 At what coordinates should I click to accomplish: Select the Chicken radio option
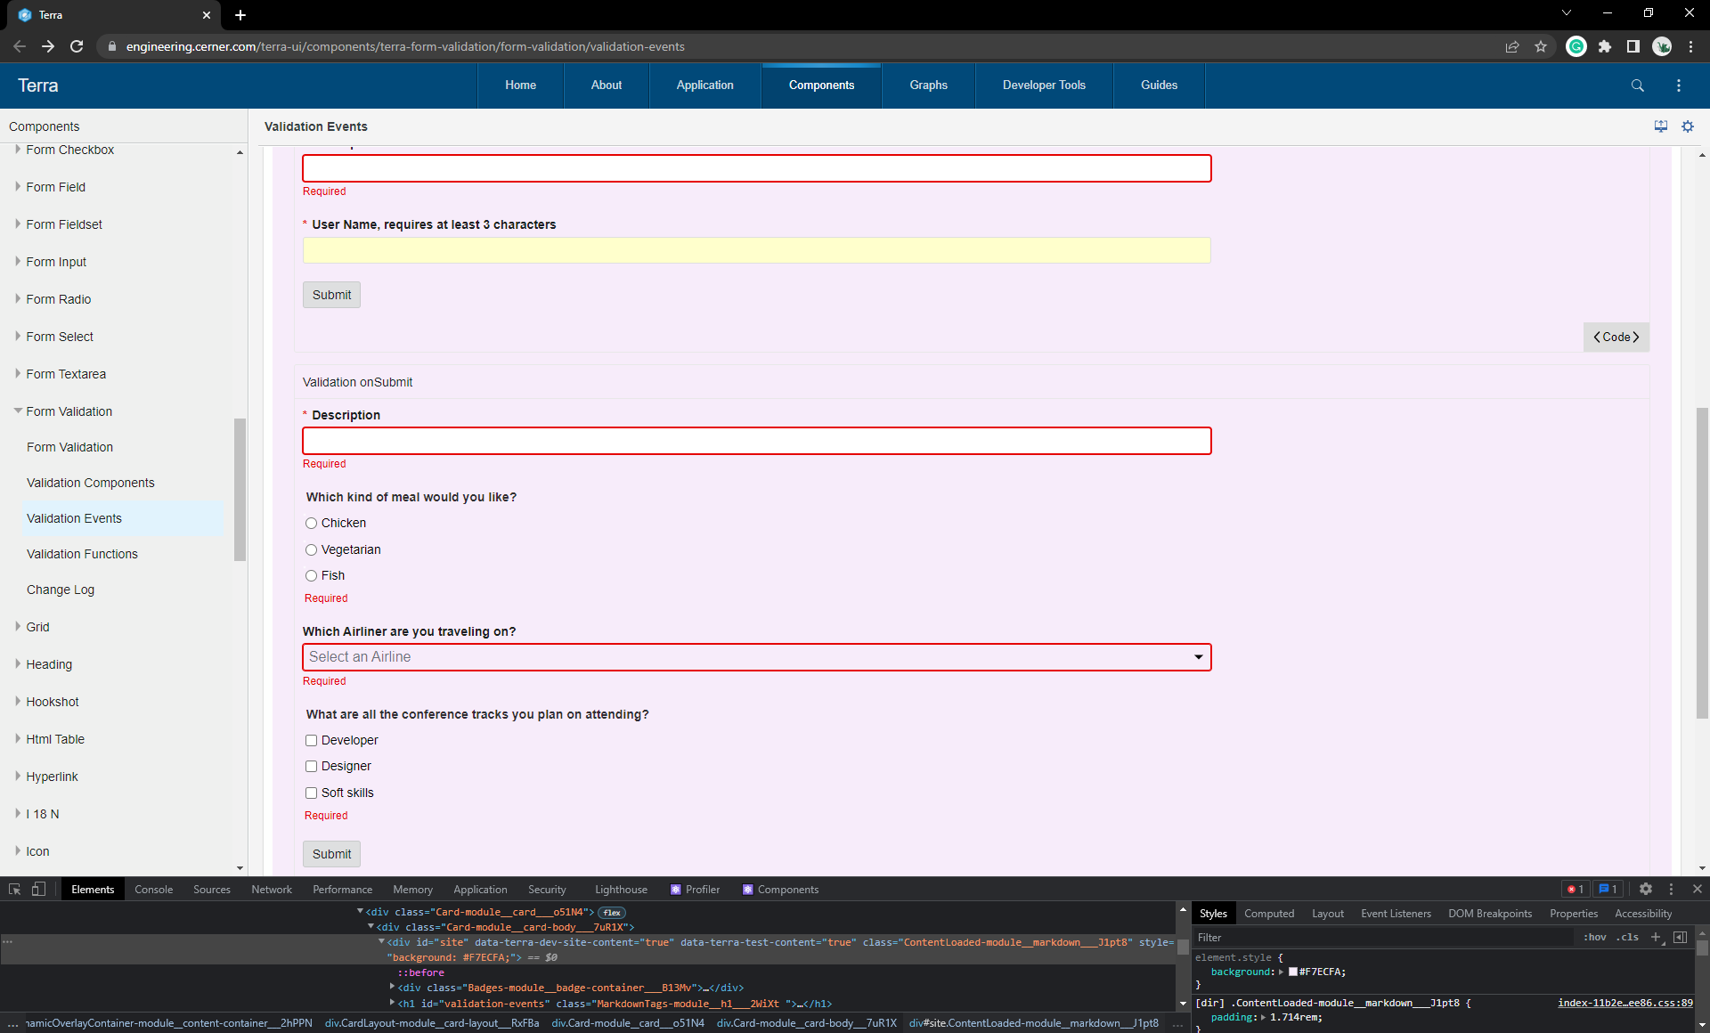pyautogui.click(x=311, y=524)
